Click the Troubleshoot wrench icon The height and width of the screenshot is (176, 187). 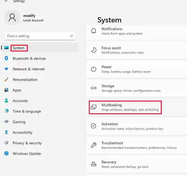click(93, 145)
